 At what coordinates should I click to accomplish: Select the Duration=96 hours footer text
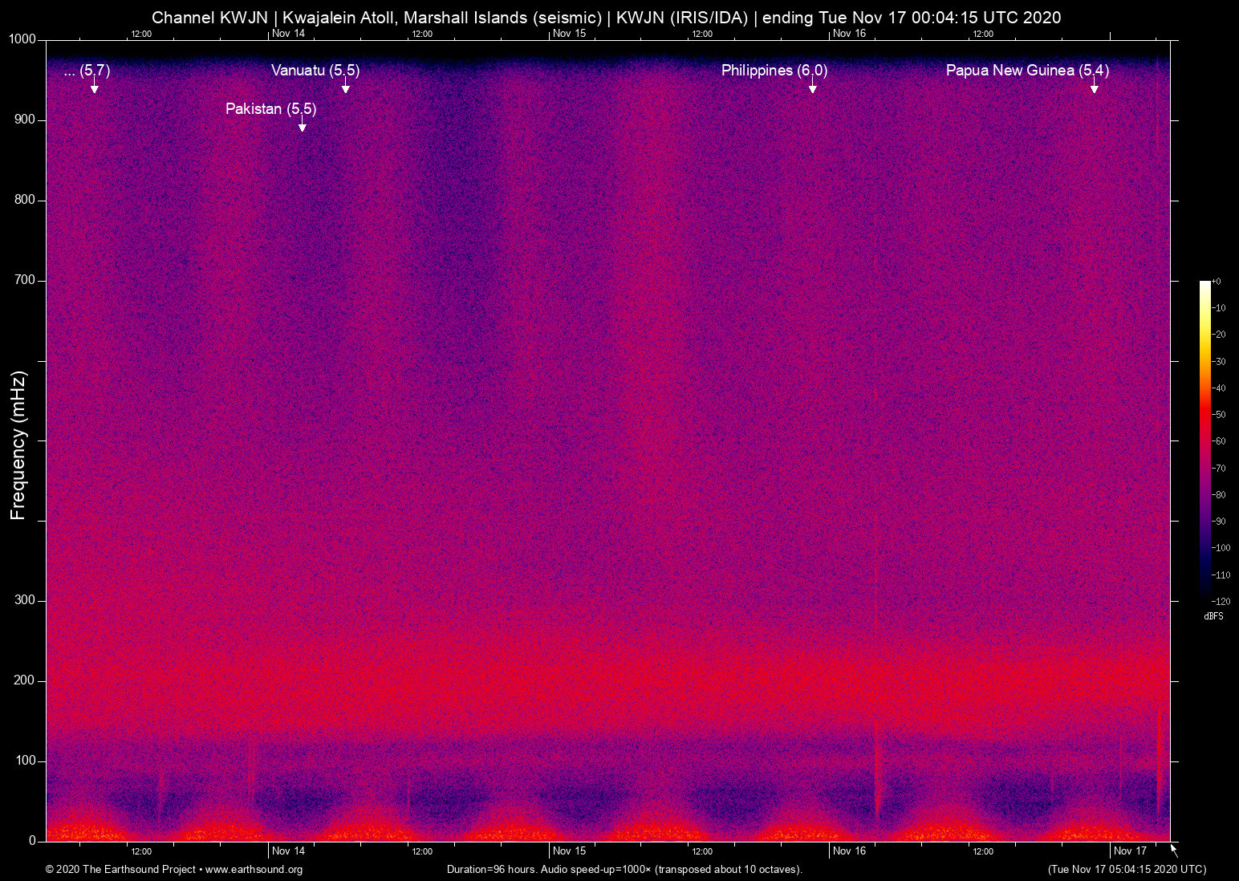click(624, 870)
